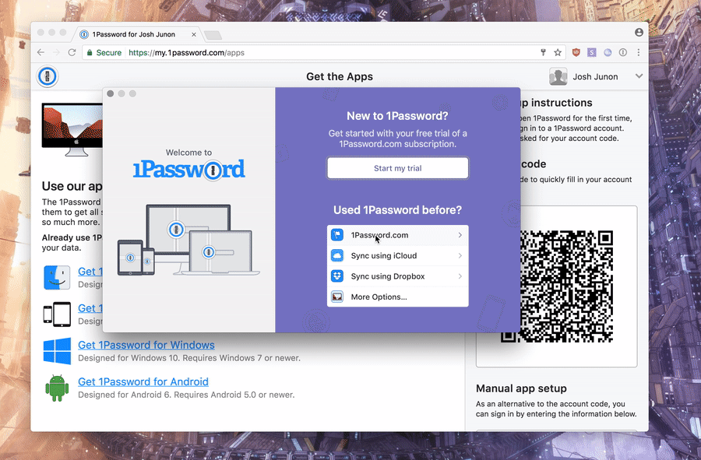
Task: Click the browser back arrow
Action: click(x=41, y=52)
